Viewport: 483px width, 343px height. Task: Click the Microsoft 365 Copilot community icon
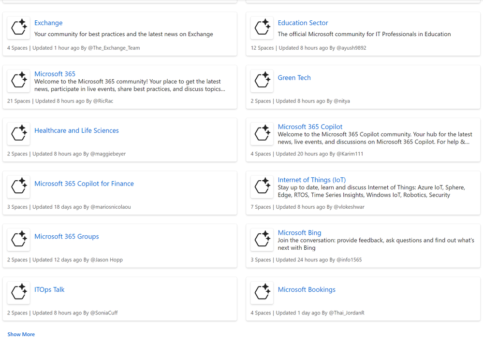pyautogui.click(x=262, y=133)
